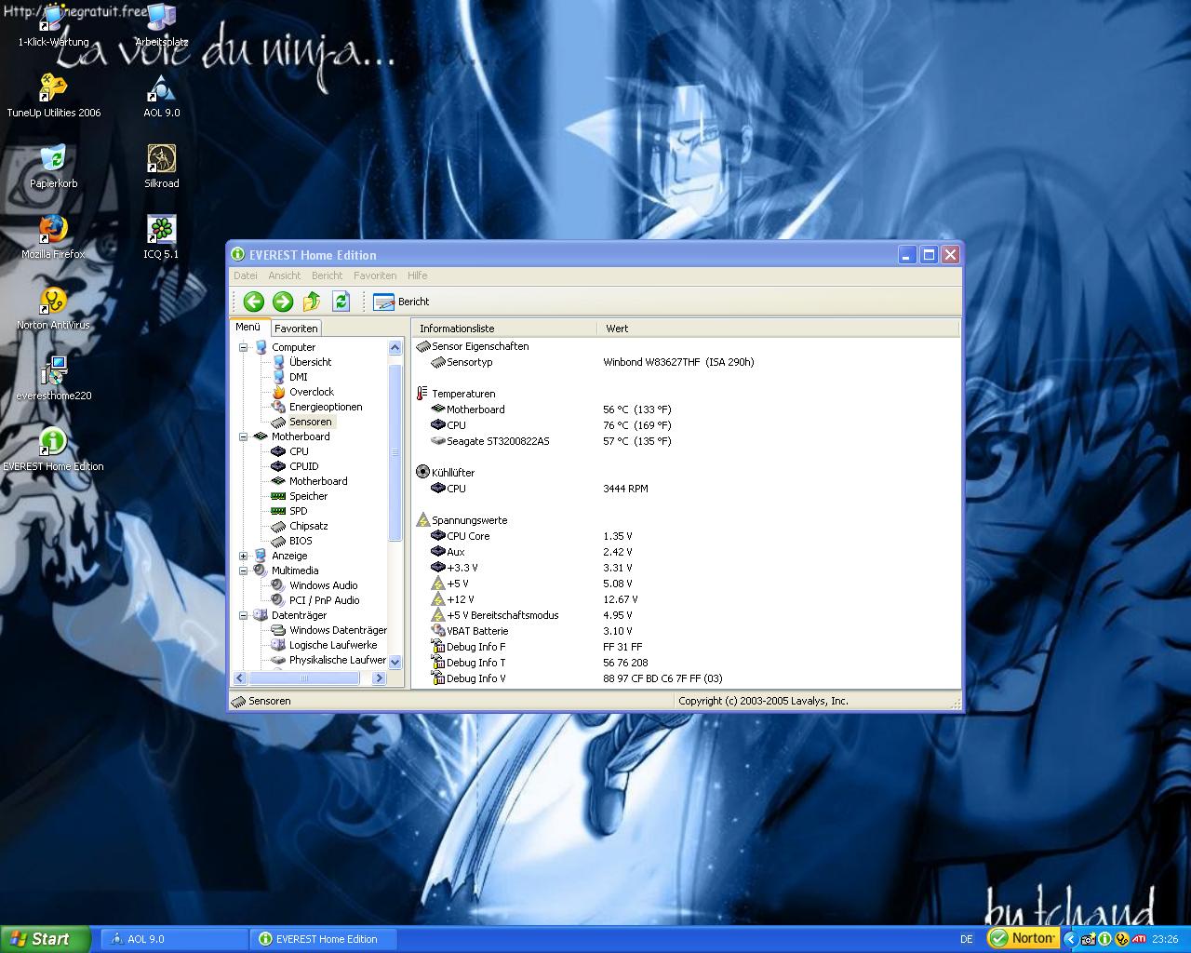This screenshot has width=1191, height=953.
Task: Open the Hilfe menu
Action: pos(417,275)
